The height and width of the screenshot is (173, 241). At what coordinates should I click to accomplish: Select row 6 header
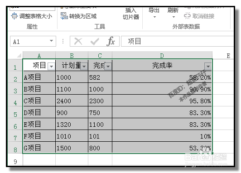[15, 124]
